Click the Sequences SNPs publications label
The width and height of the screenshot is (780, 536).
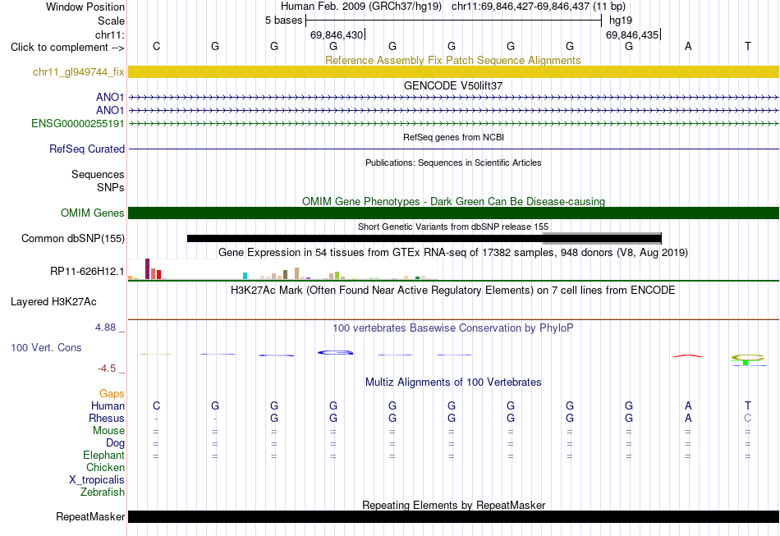pos(98,181)
